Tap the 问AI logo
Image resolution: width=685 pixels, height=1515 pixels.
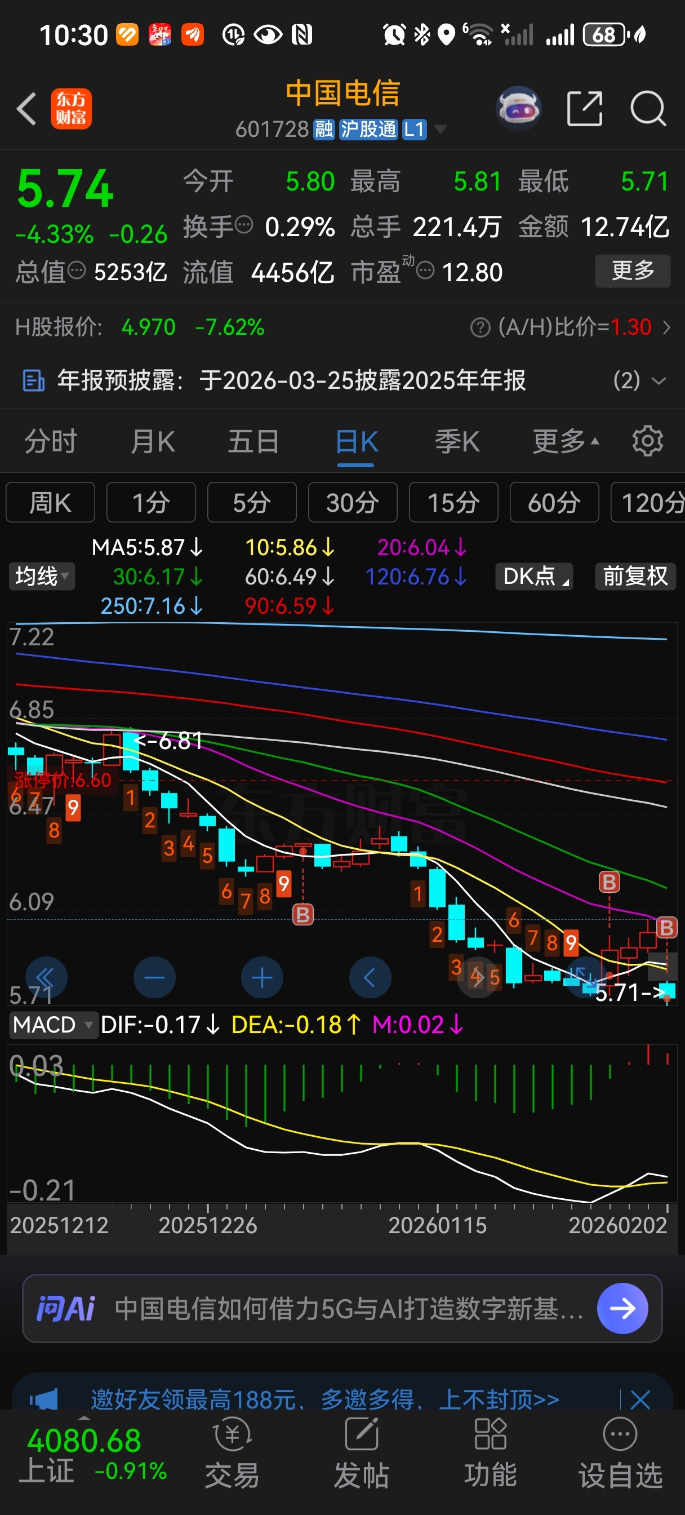coord(65,1308)
